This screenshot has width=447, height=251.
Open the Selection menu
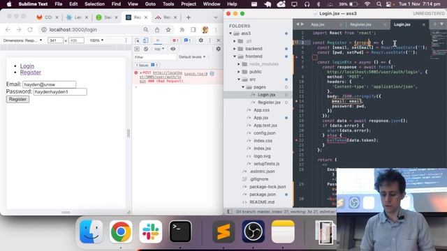94,4
